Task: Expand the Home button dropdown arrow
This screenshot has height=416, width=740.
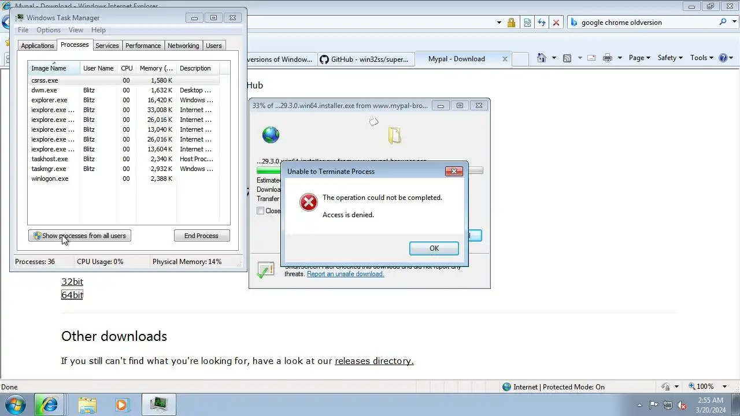Action: pos(554,58)
